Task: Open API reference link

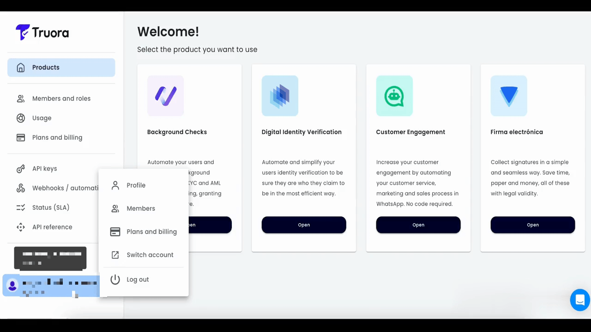Action: pos(53,227)
